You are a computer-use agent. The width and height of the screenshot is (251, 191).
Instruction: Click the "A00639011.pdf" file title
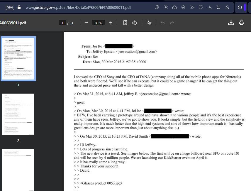[x=13, y=23]
